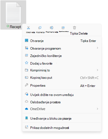The width and height of the screenshot is (108, 139).
Task: Click the wrench icon beside Properties
Action: click(26, 85)
